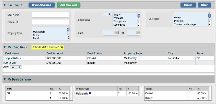Click the Show Advanced button
The width and height of the screenshot is (216, 104).
tap(42, 5)
